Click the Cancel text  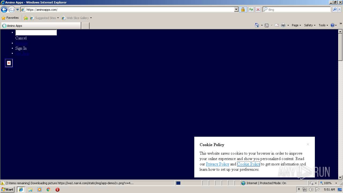click(21, 38)
